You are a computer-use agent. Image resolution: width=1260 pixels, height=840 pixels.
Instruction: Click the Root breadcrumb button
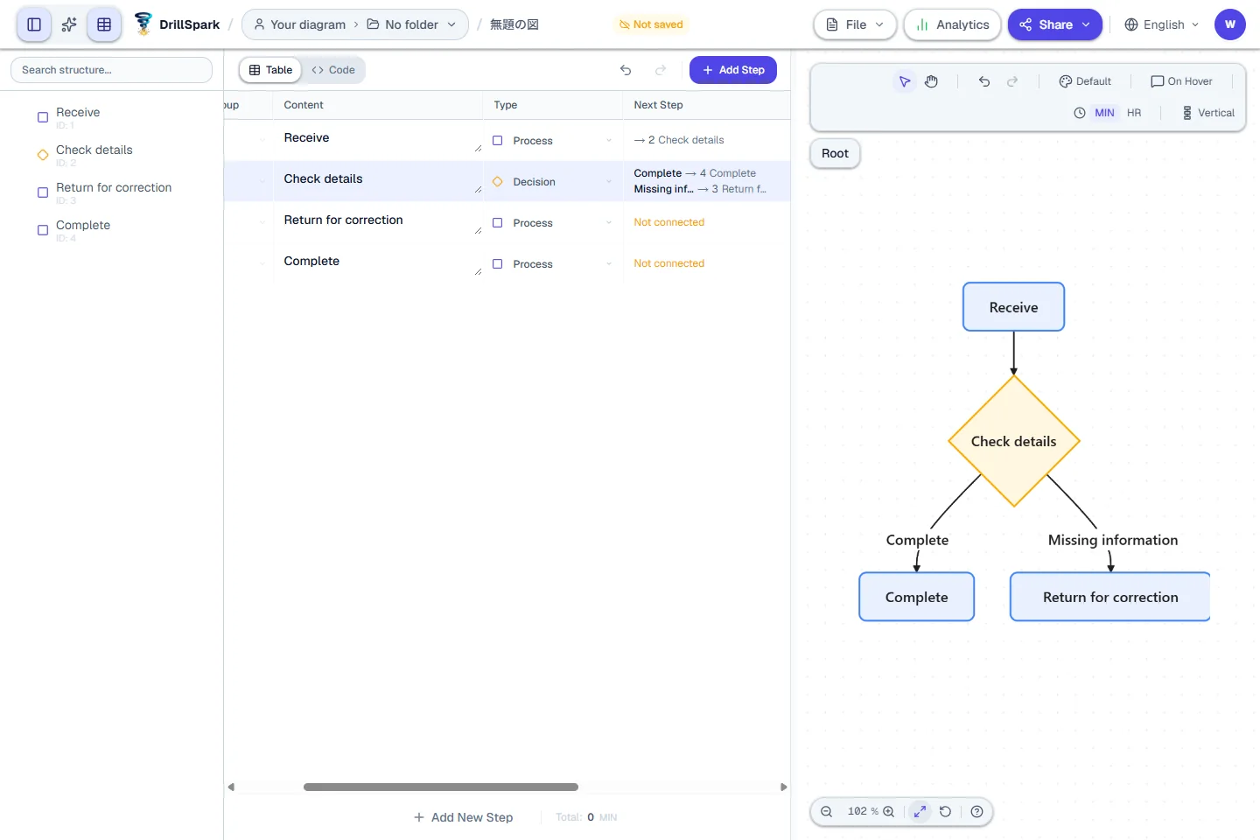[x=835, y=153]
